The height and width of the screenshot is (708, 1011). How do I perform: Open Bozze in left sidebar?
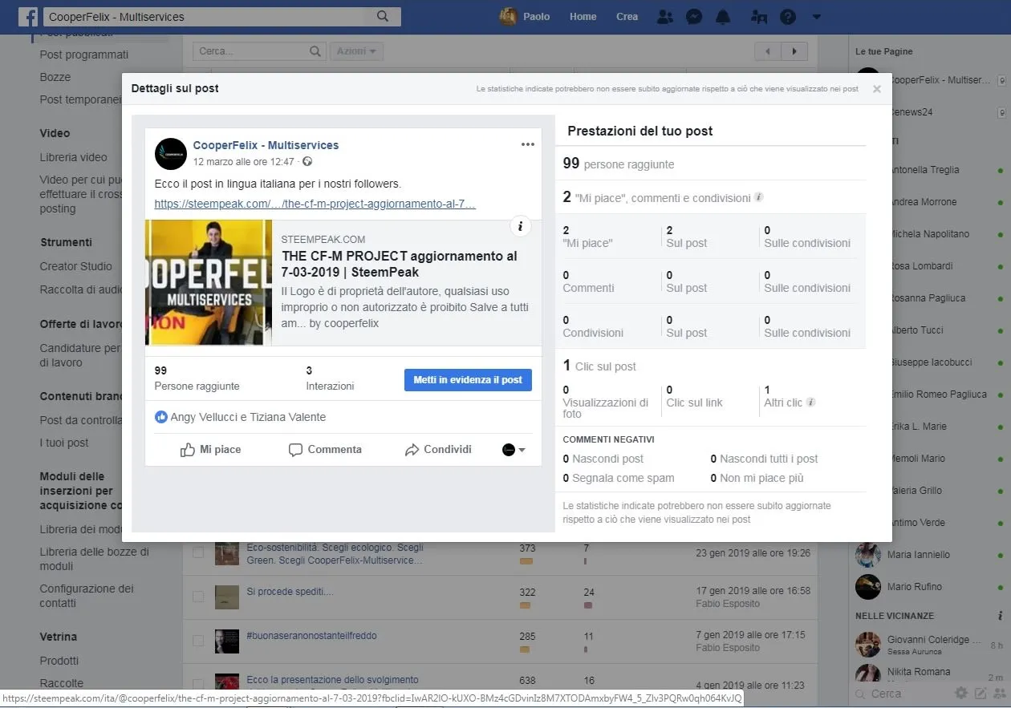pyautogui.click(x=55, y=77)
